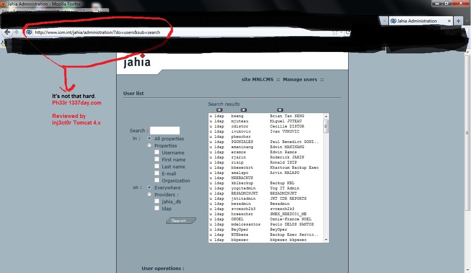
Task: Check the ldap provider checkbox
Action: pyautogui.click(x=157, y=208)
